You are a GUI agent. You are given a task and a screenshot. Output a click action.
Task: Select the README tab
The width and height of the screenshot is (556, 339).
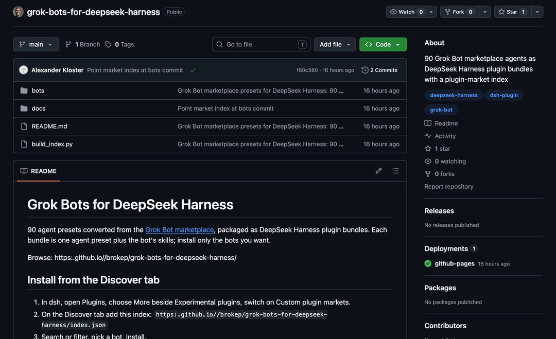tap(38, 171)
